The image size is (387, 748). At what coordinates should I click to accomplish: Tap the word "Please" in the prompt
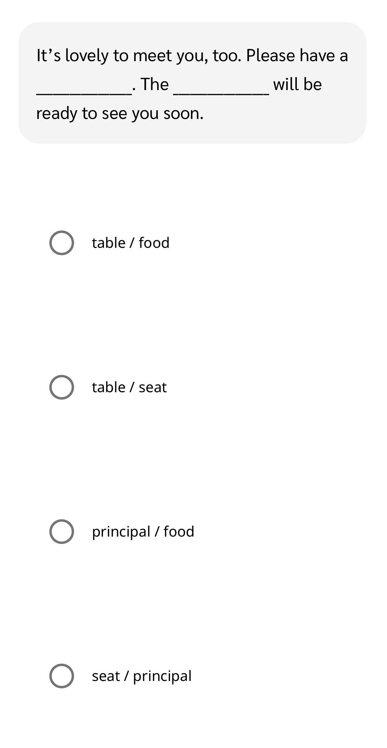pyautogui.click(x=270, y=56)
